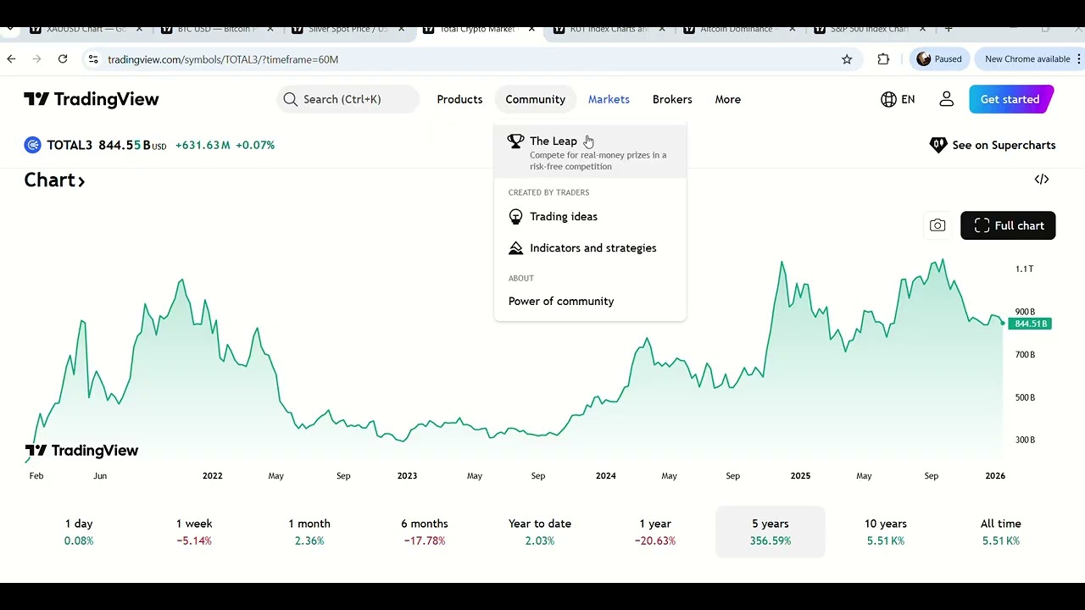The height and width of the screenshot is (610, 1085).
Task: Open the language globe icon
Action: pyautogui.click(x=888, y=99)
